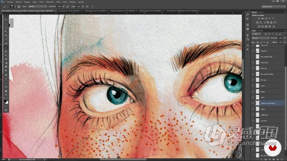The width and height of the screenshot is (287, 161).
Task: Show the 'flor amarilla copia' layer
Action: coord(253,57)
